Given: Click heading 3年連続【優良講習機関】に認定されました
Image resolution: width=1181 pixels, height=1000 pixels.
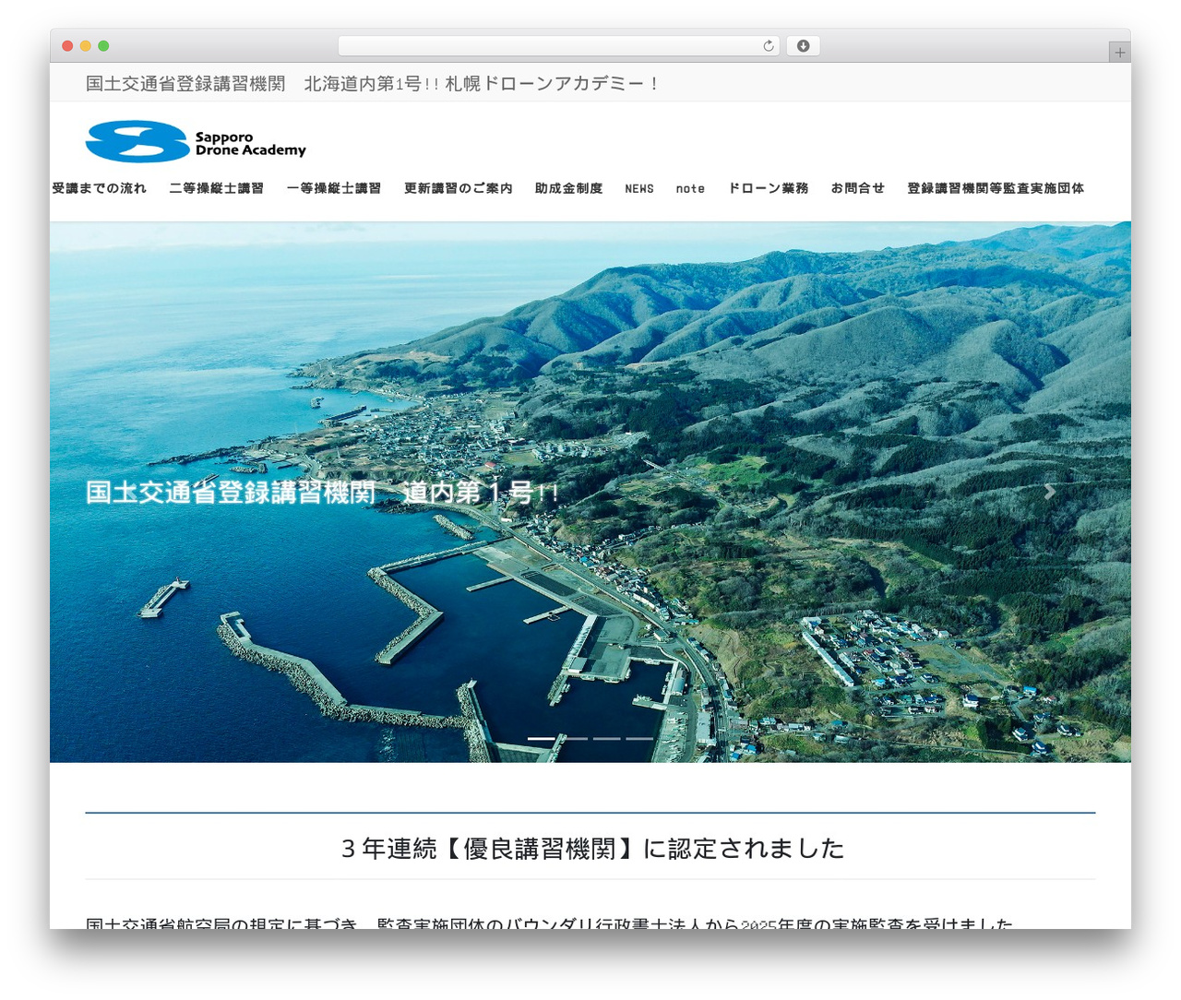Looking at the screenshot, I should pyautogui.click(x=592, y=848).
